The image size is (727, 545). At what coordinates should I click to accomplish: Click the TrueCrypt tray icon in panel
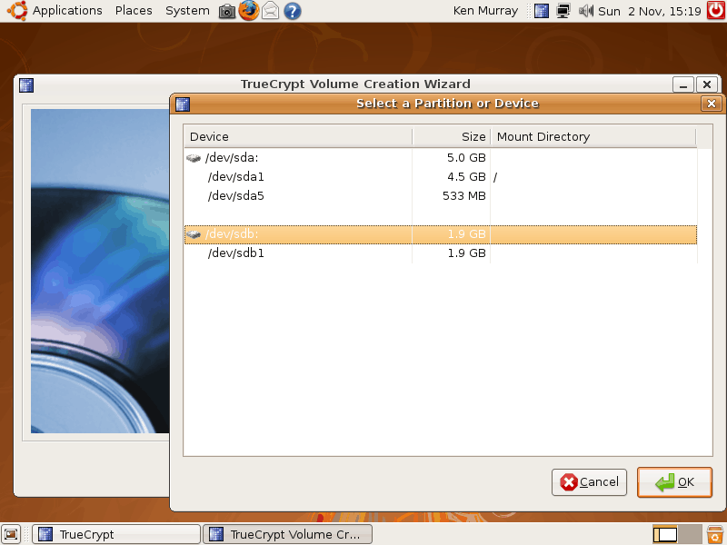click(542, 11)
